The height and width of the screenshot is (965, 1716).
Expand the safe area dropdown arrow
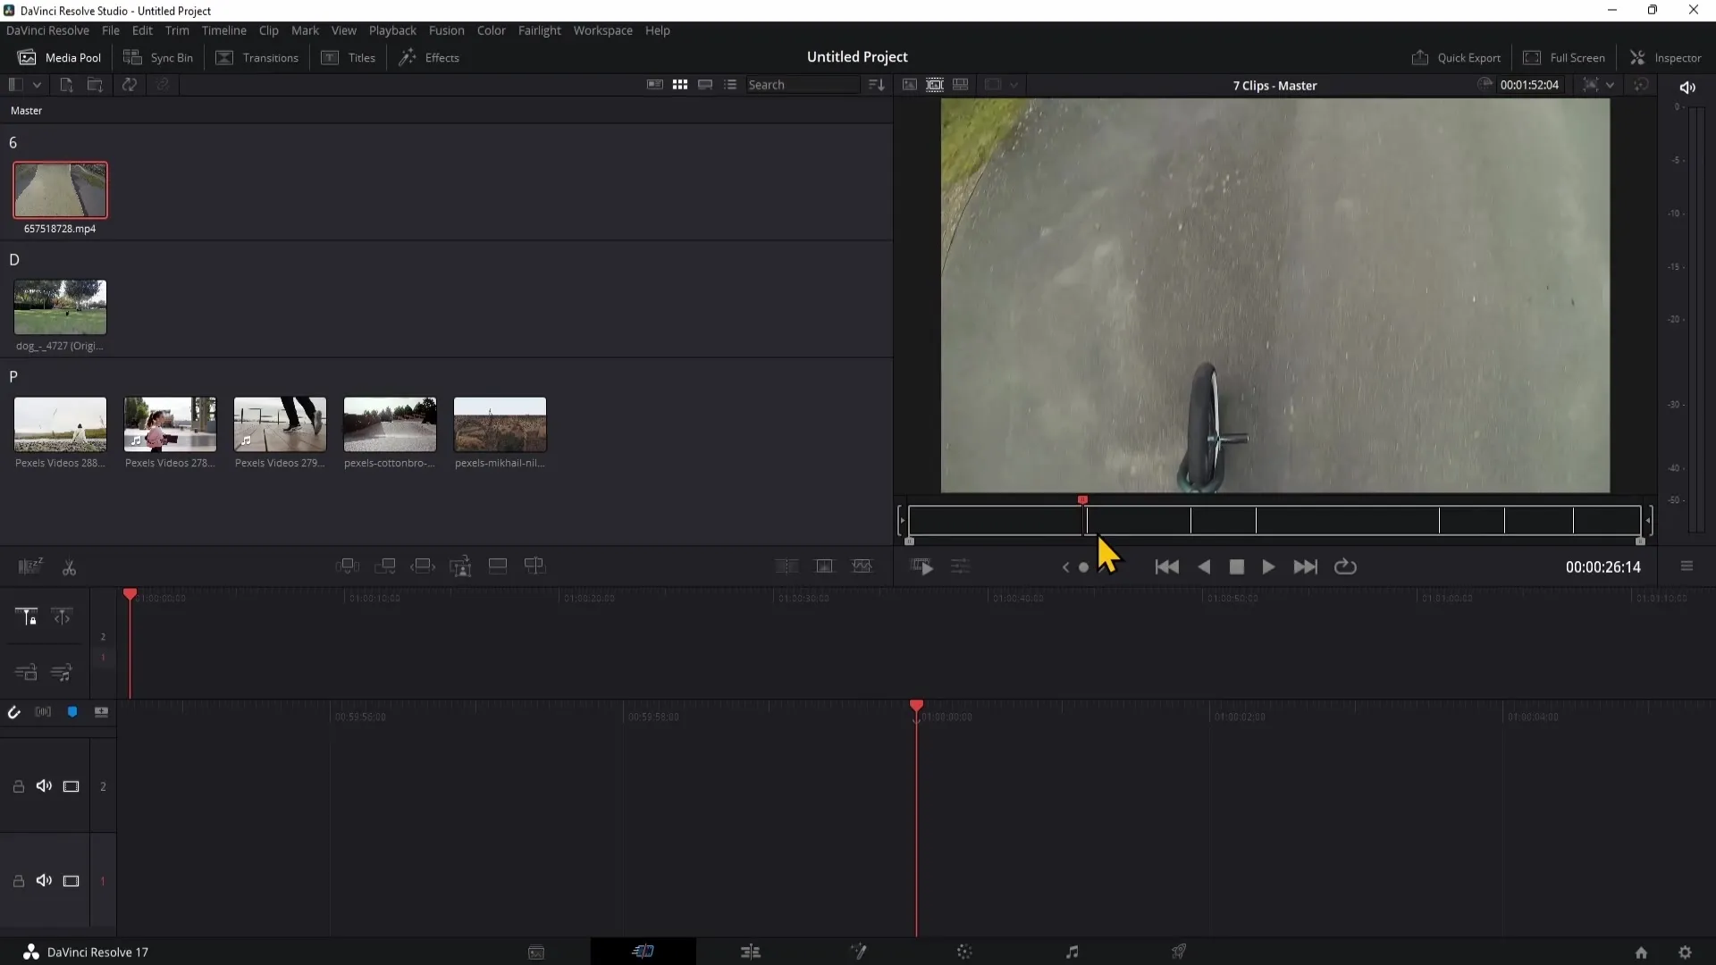1014,86
